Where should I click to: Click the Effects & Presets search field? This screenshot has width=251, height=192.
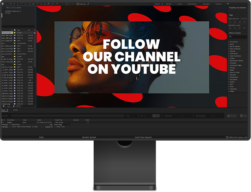pos(238,37)
